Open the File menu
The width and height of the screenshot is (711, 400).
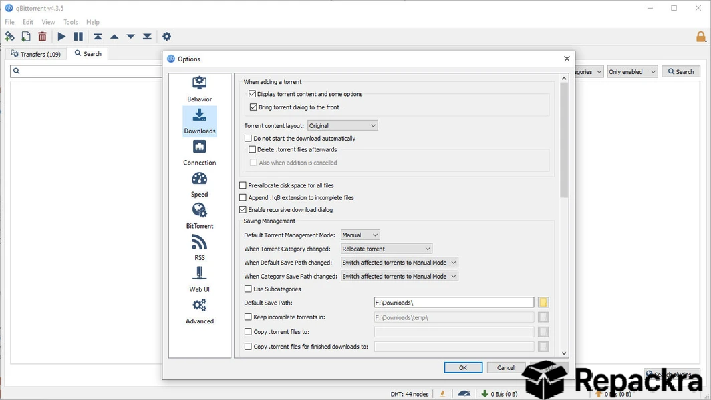coord(9,22)
